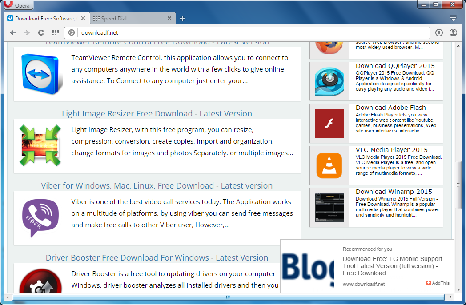Close the Speed Dial tab
Viewport: 466px width, 305px height.
[169, 18]
